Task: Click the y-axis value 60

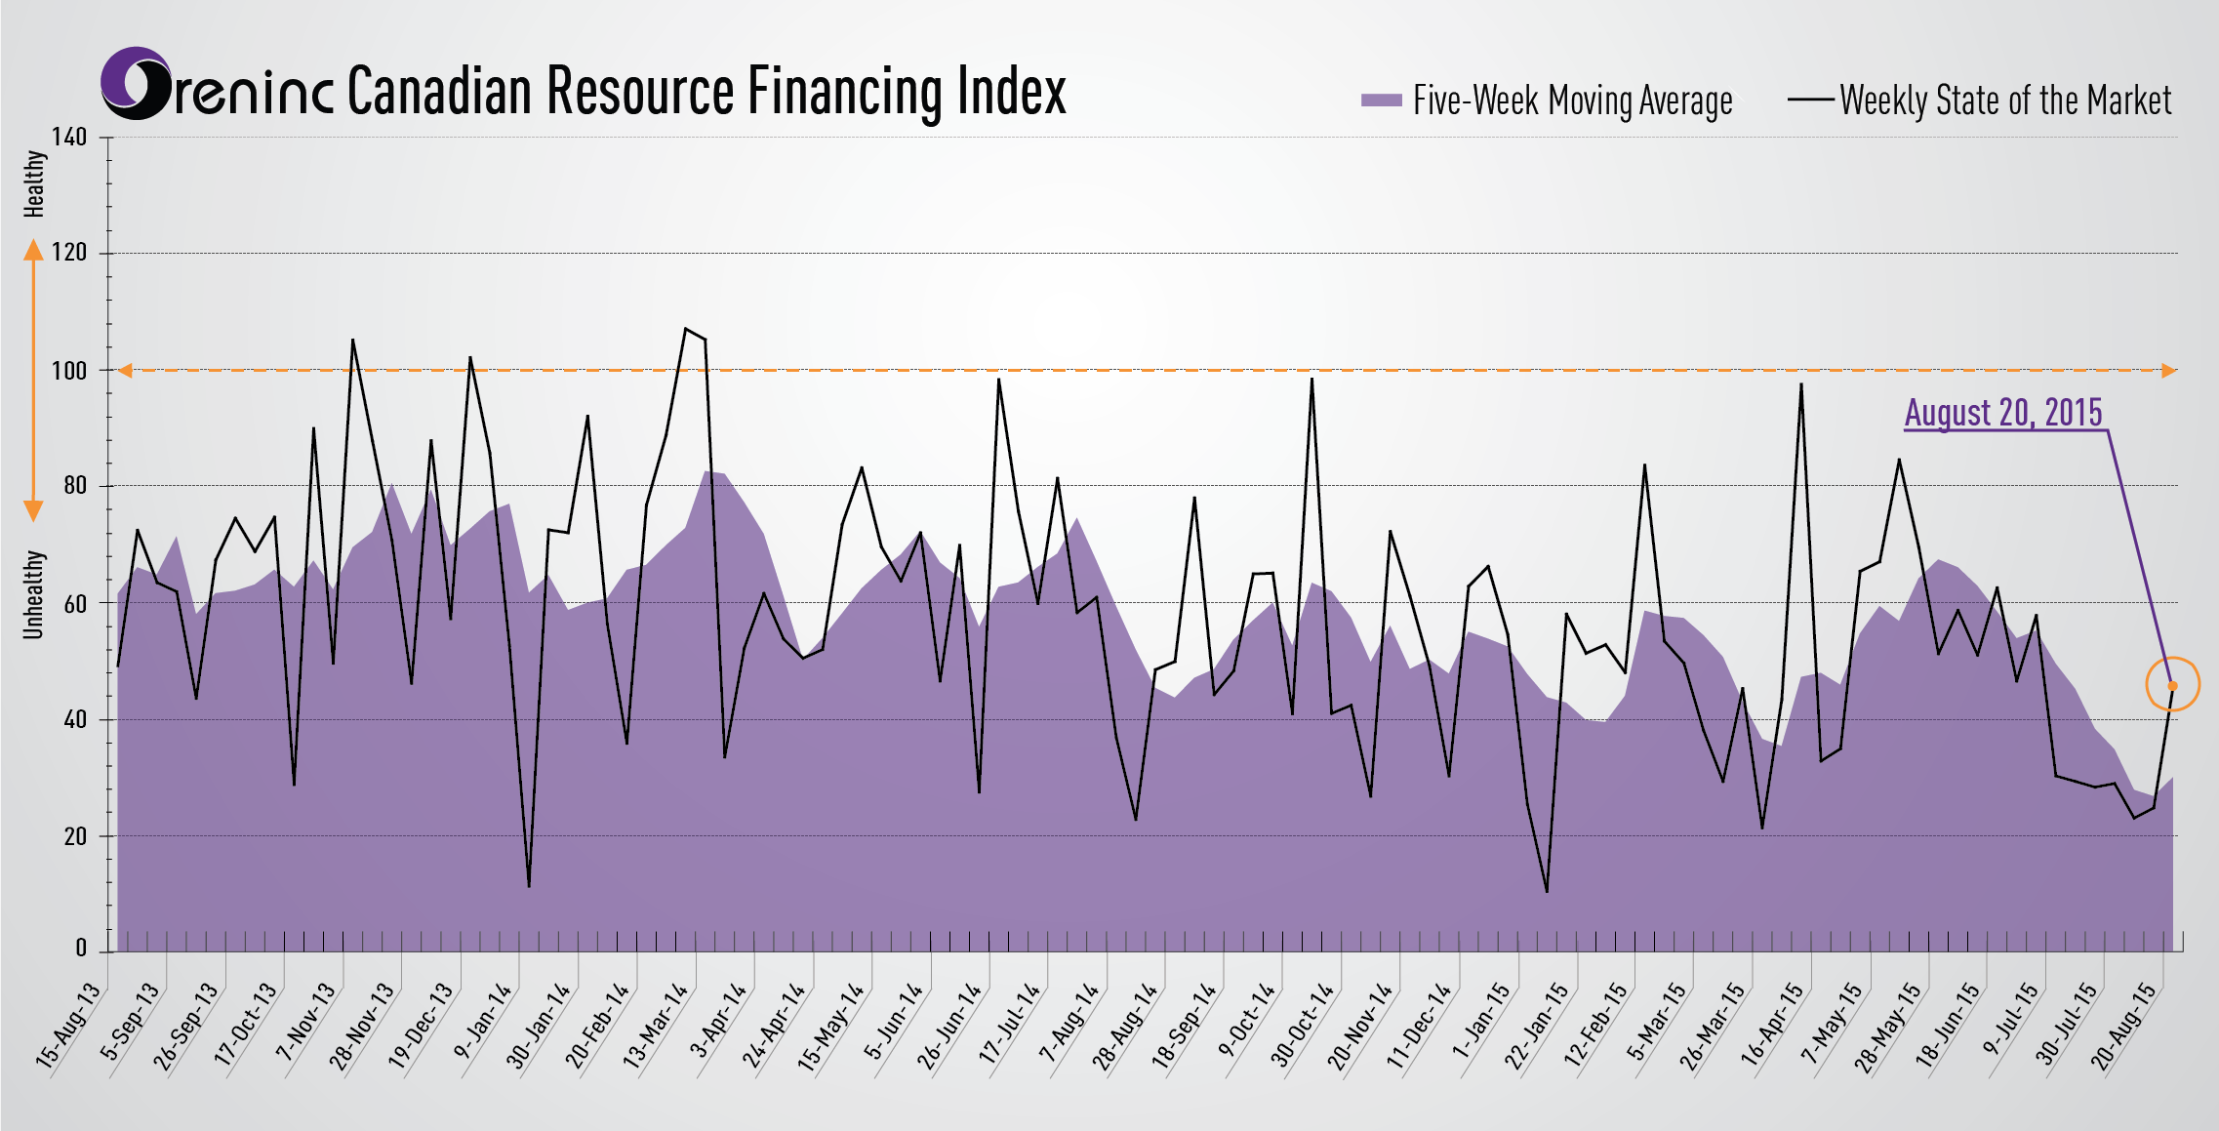Action: [x=75, y=603]
